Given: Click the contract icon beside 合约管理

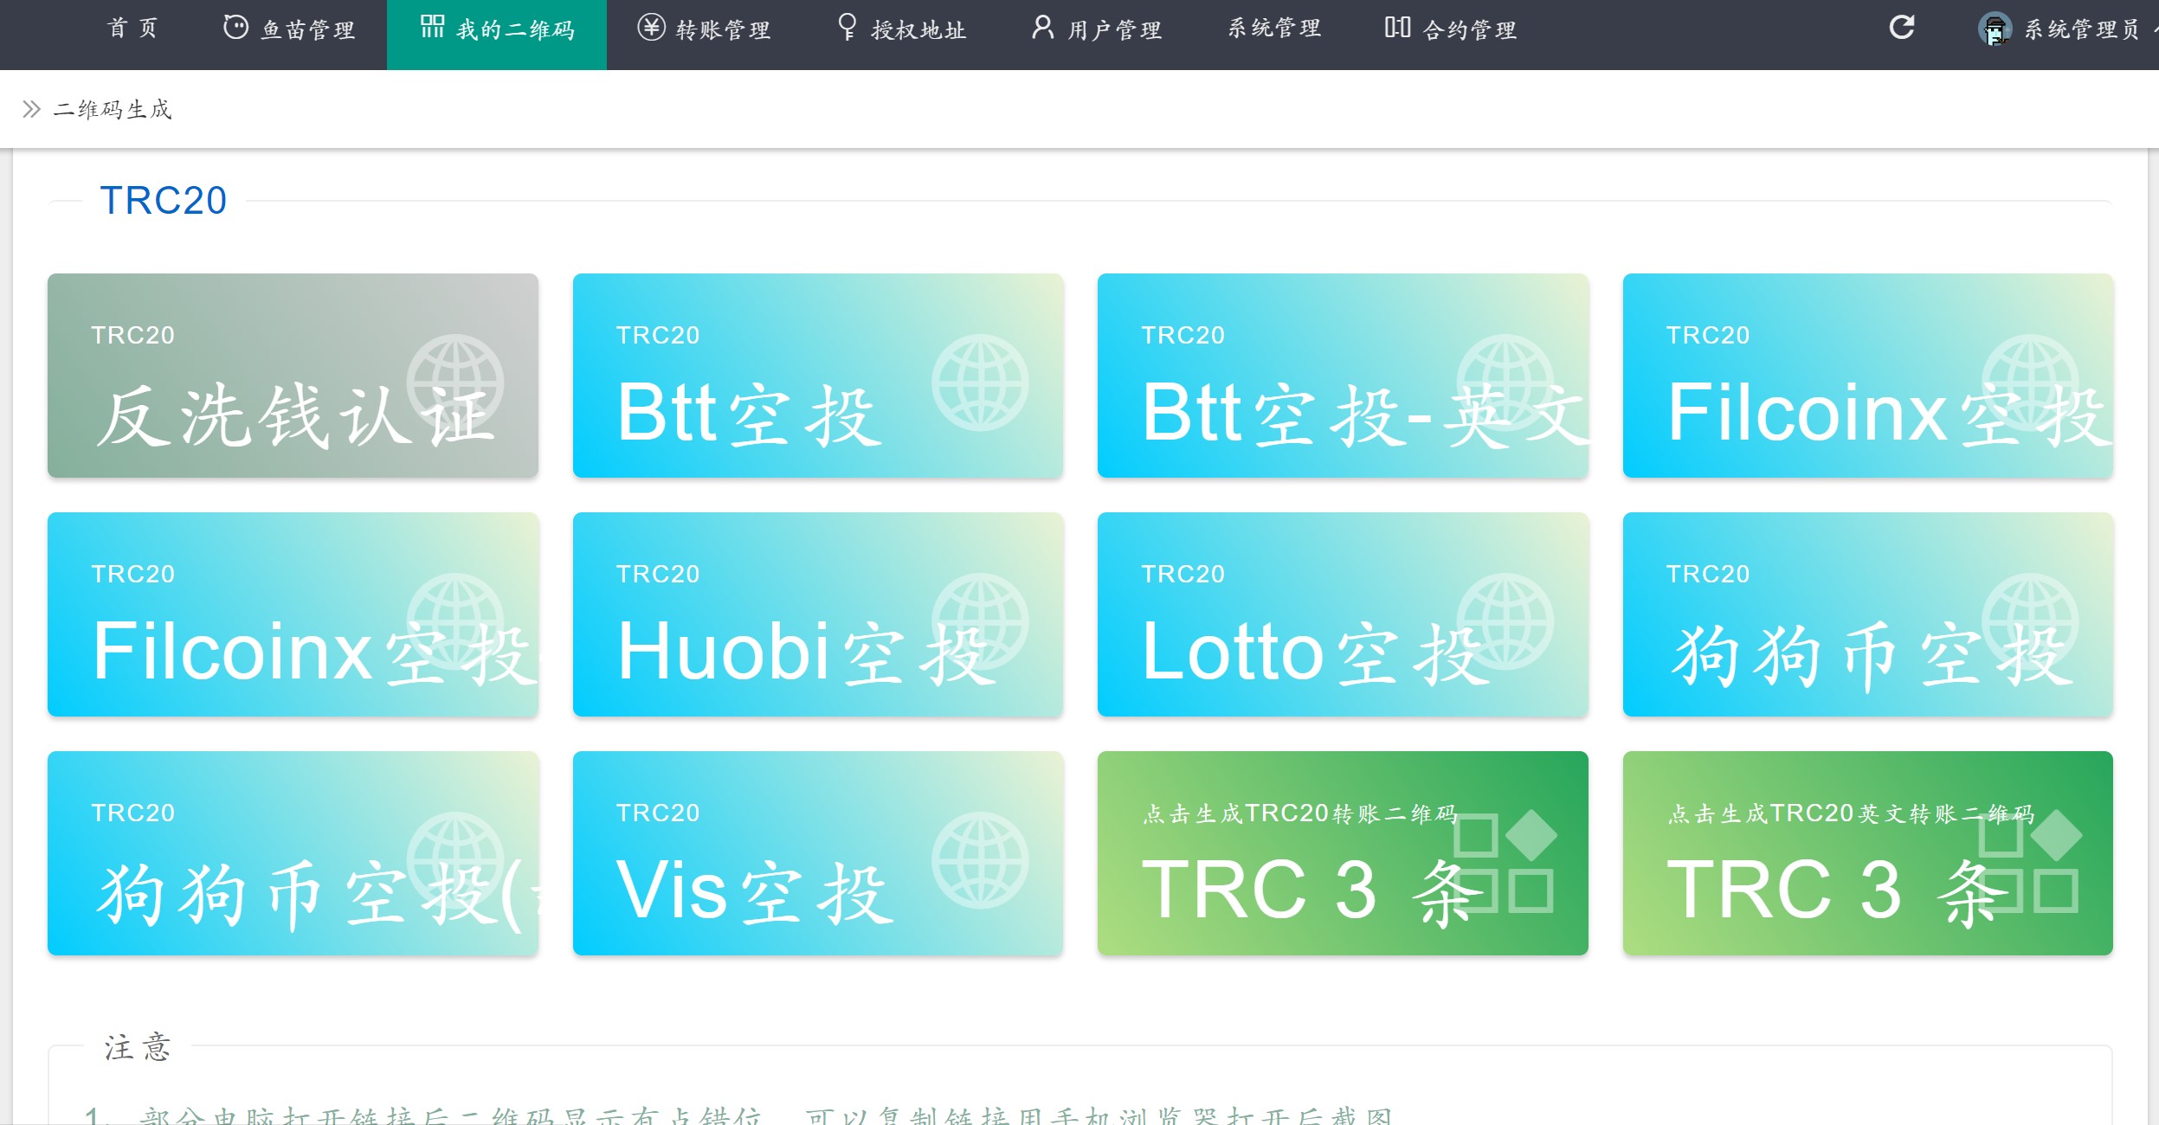Looking at the screenshot, I should click(1397, 28).
